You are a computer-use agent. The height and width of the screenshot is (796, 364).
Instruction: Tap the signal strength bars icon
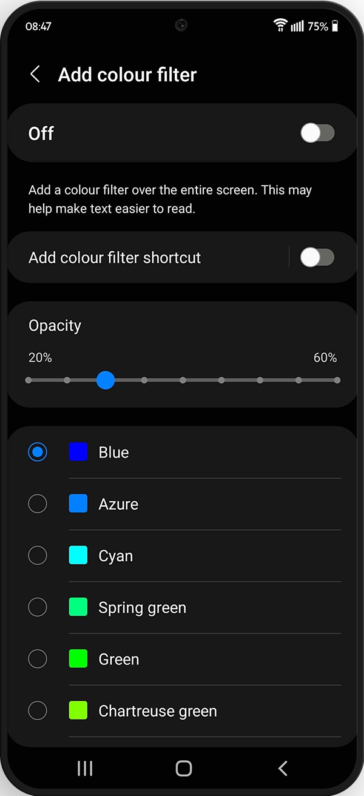298,26
